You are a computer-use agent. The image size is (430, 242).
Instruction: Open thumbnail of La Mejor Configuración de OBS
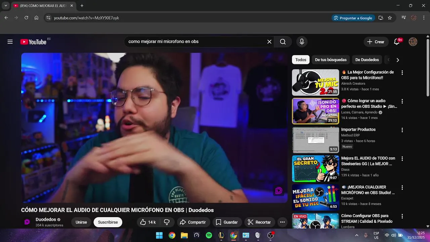coord(315,82)
